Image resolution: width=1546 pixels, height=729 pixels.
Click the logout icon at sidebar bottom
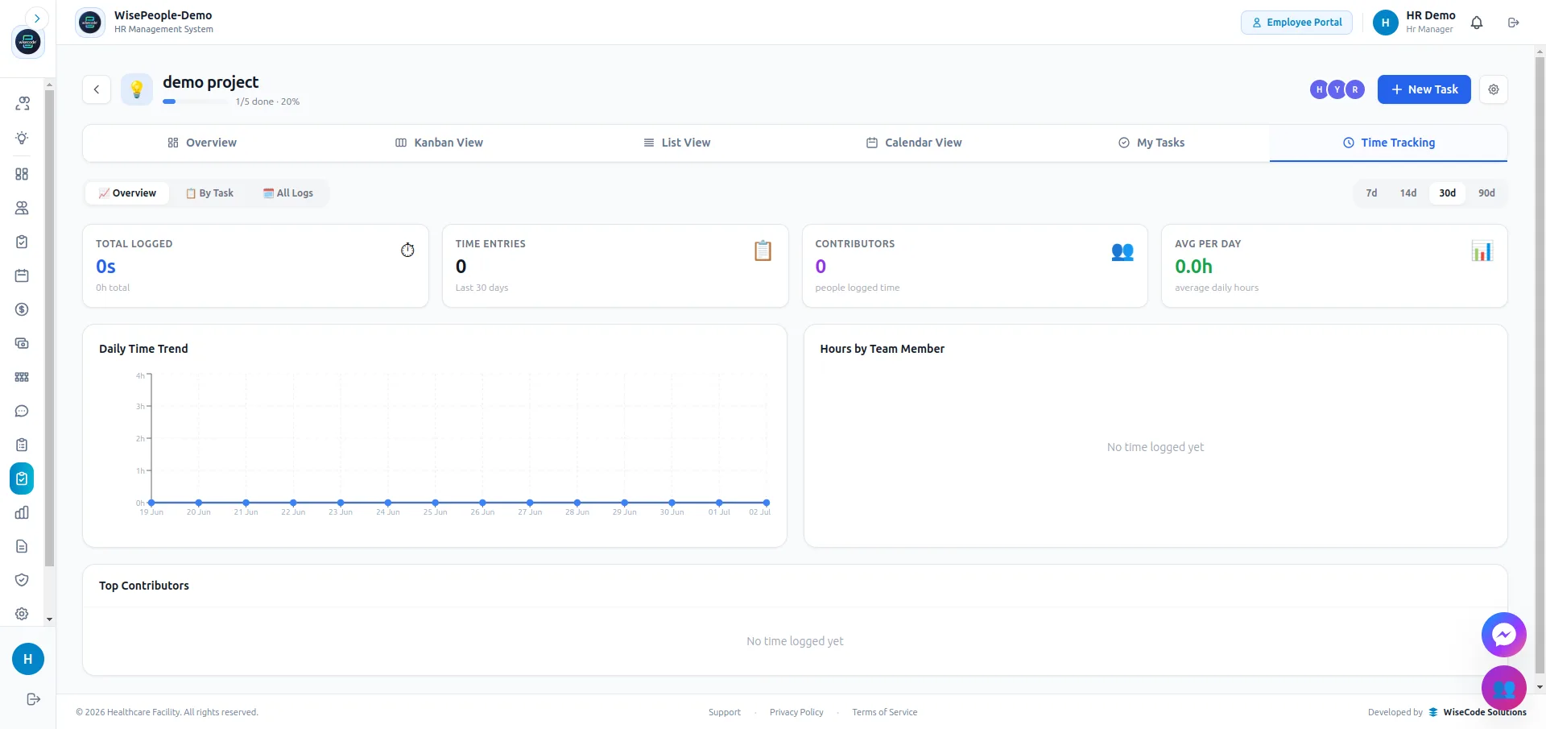(x=33, y=699)
